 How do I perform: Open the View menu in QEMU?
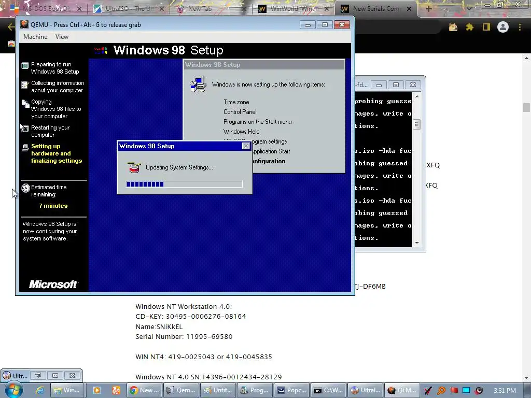pyautogui.click(x=62, y=37)
